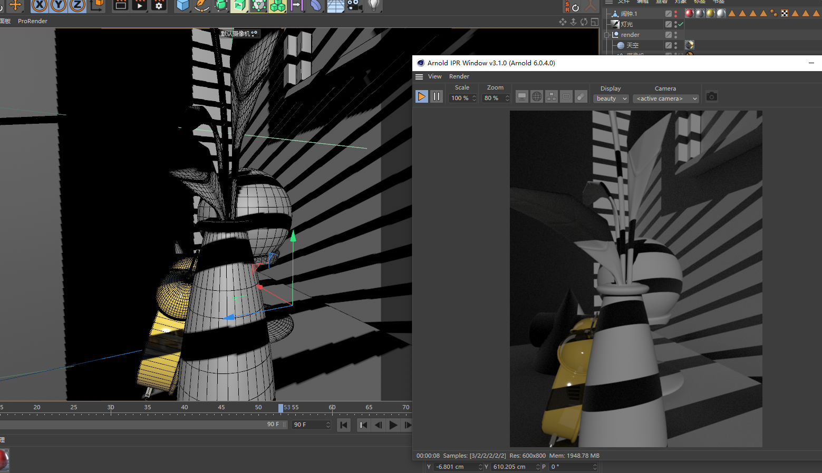Click IPR monitor display icon
Screen dimensions: 822x473
coord(521,96)
